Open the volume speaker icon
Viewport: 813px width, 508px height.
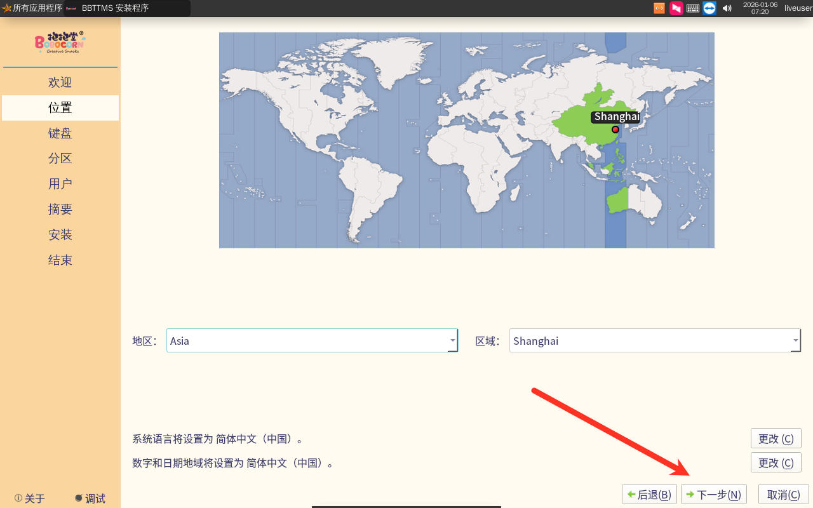727,8
